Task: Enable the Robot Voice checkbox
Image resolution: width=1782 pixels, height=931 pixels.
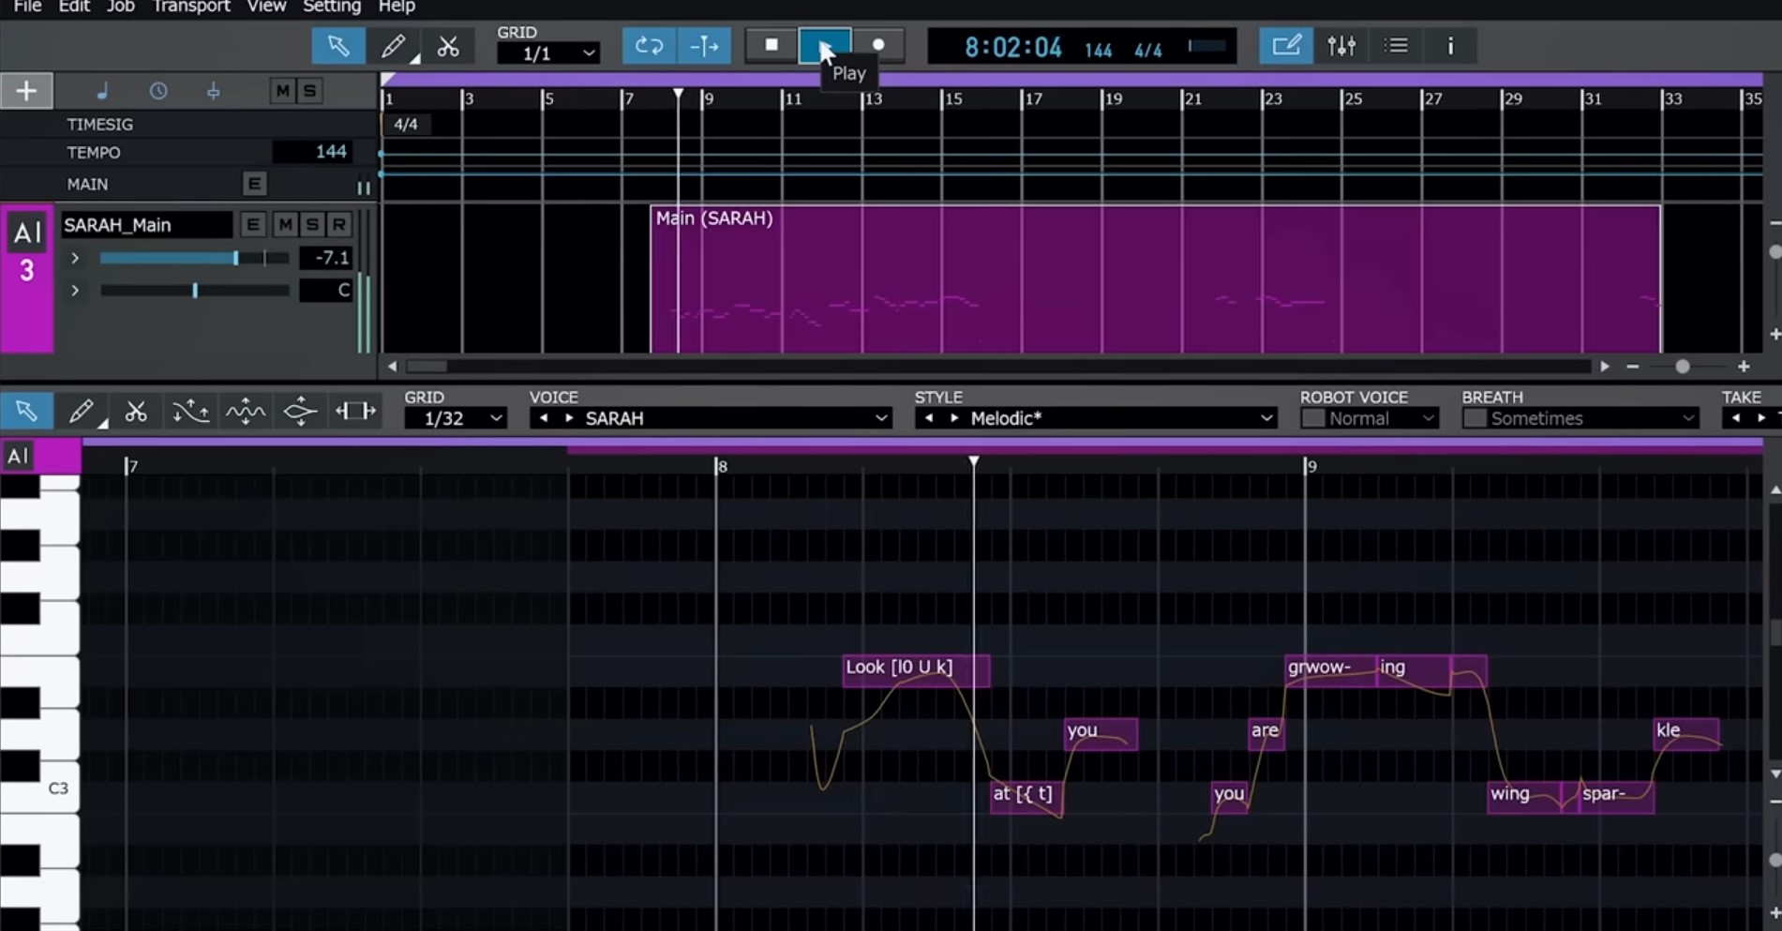Action: (1312, 418)
